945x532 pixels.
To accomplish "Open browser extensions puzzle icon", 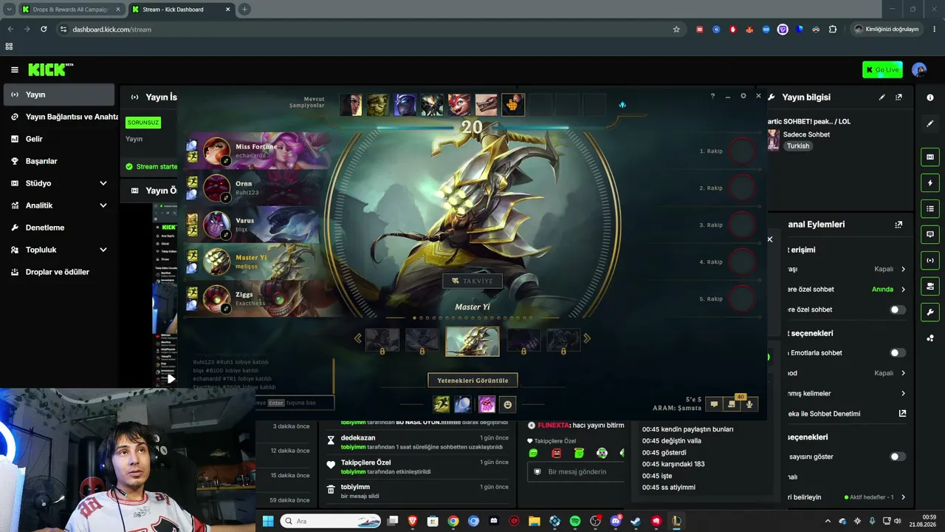I will coord(833,30).
